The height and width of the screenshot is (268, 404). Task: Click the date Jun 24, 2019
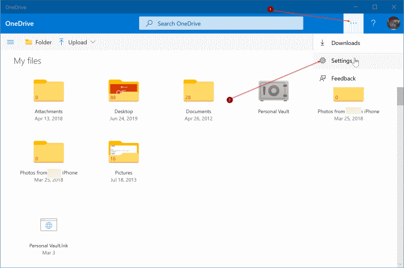[124, 119]
